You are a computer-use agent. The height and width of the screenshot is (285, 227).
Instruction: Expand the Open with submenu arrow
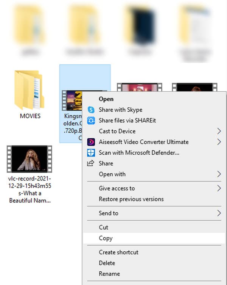[x=219, y=174]
